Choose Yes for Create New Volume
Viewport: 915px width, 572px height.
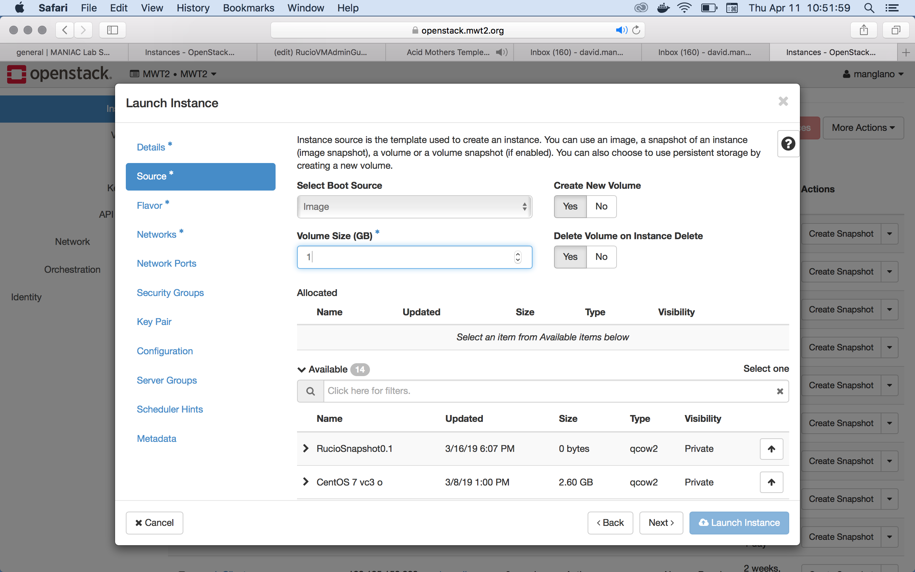pos(570,207)
